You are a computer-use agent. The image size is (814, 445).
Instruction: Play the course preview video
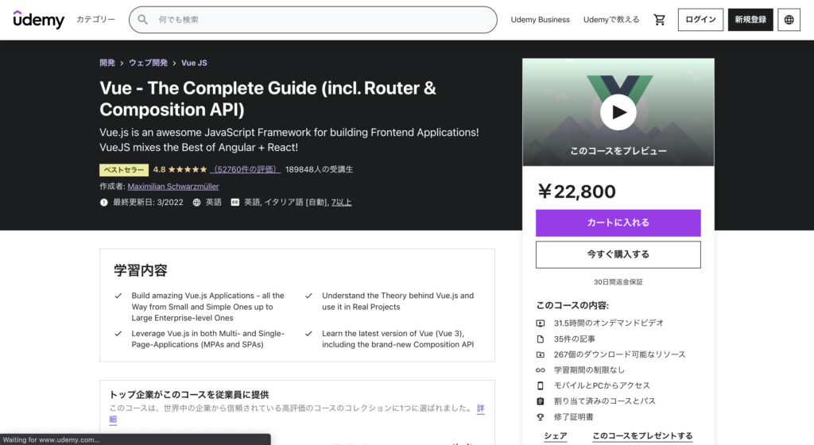coord(618,112)
